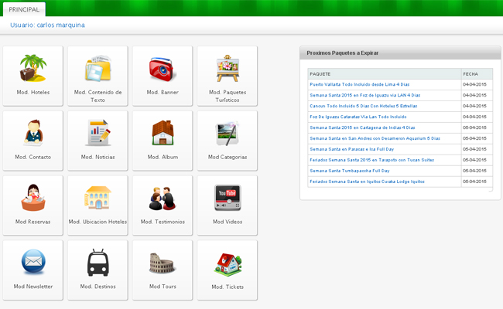Open the Mod. Tickets module
503x309 pixels.
[x=228, y=263]
